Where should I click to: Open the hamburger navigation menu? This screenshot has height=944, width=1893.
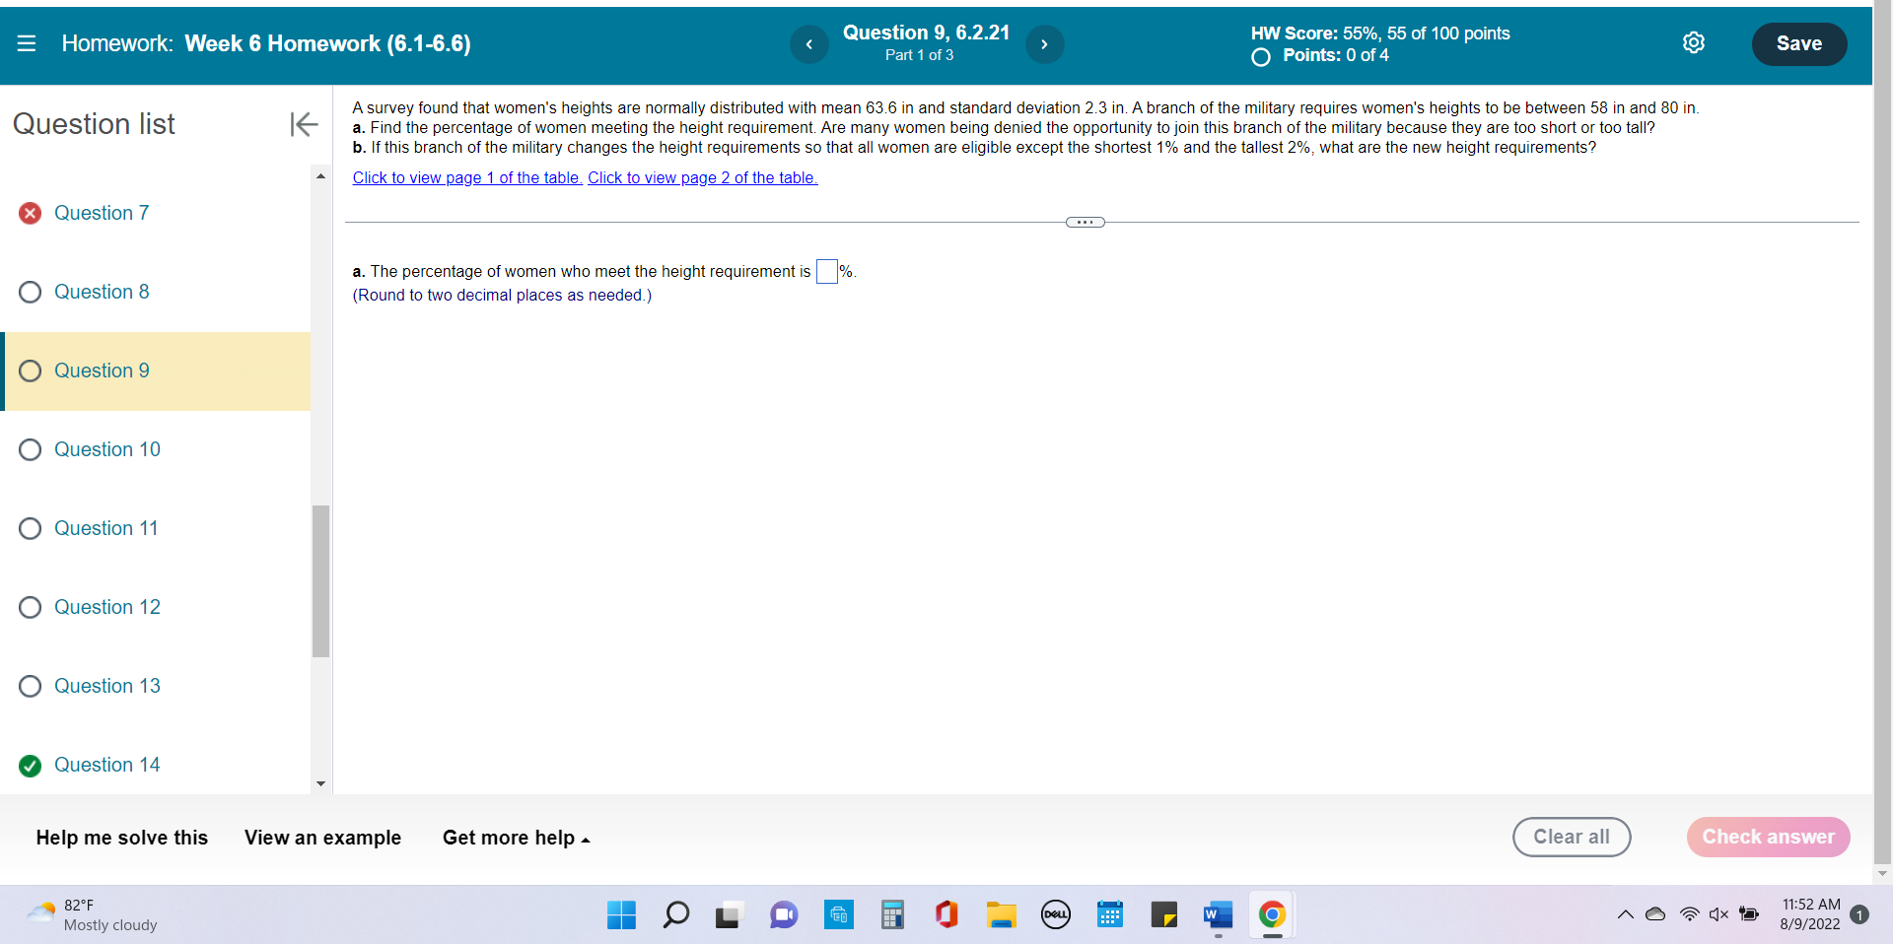[27, 43]
